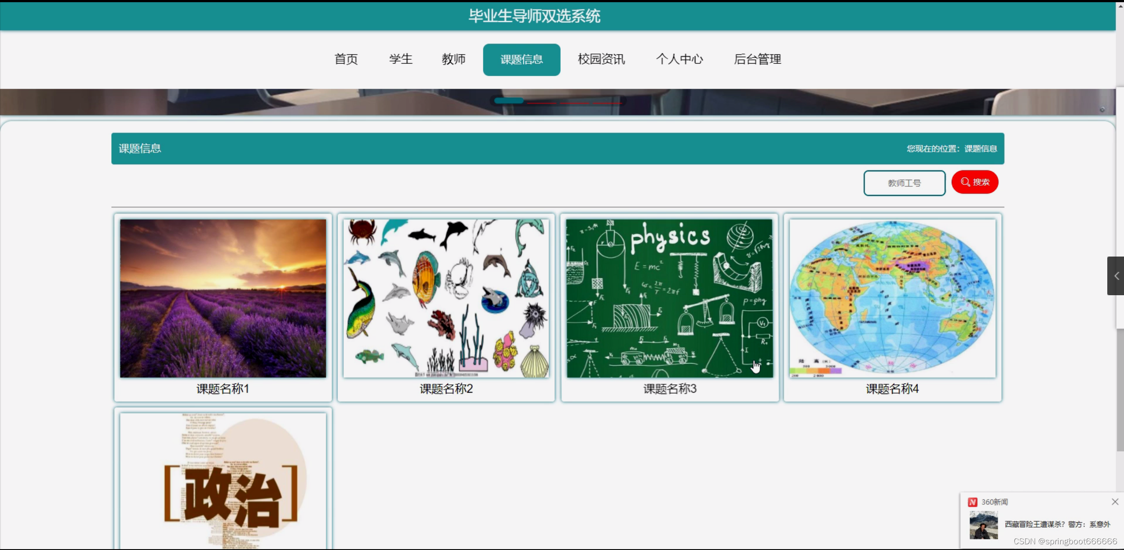Image resolution: width=1124 pixels, height=550 pixels.
Task: Open the sea animals 课题名称2 thumbnail
Action: (x=446, y=298)
